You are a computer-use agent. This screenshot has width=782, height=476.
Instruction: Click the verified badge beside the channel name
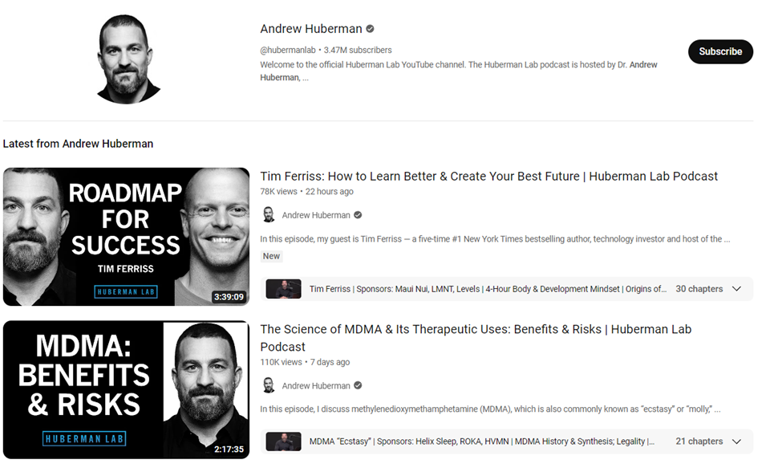pos(370,29)
